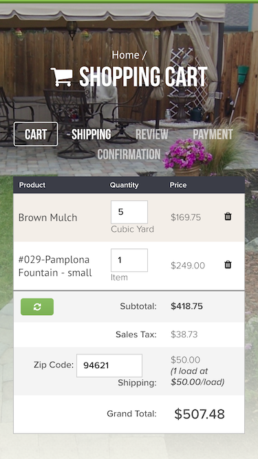The height and width of the screenshot is (459, 258).
Task: Remove Pamplona Fountain using trash icon
Action: tap(228, 265)
